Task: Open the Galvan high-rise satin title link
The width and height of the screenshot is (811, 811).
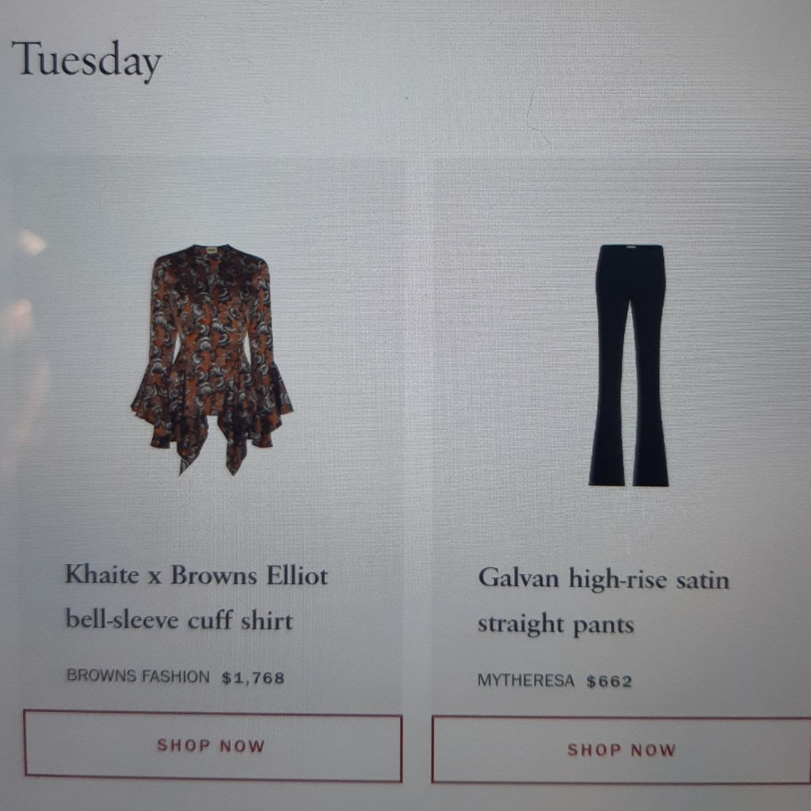Action: tap(603, 578)
